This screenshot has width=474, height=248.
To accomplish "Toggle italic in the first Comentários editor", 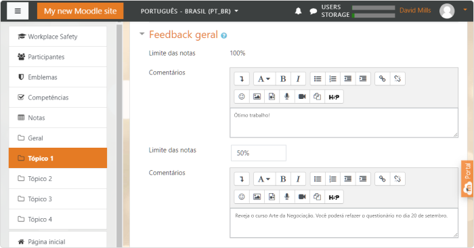I will 298,79.
